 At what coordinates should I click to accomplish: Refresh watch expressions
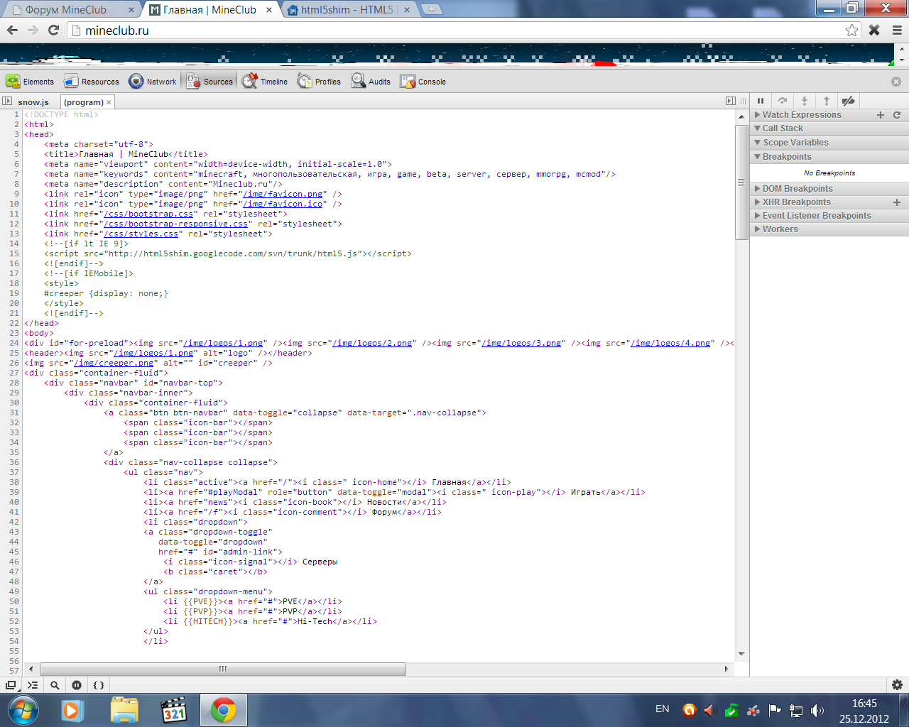(897, 115)
